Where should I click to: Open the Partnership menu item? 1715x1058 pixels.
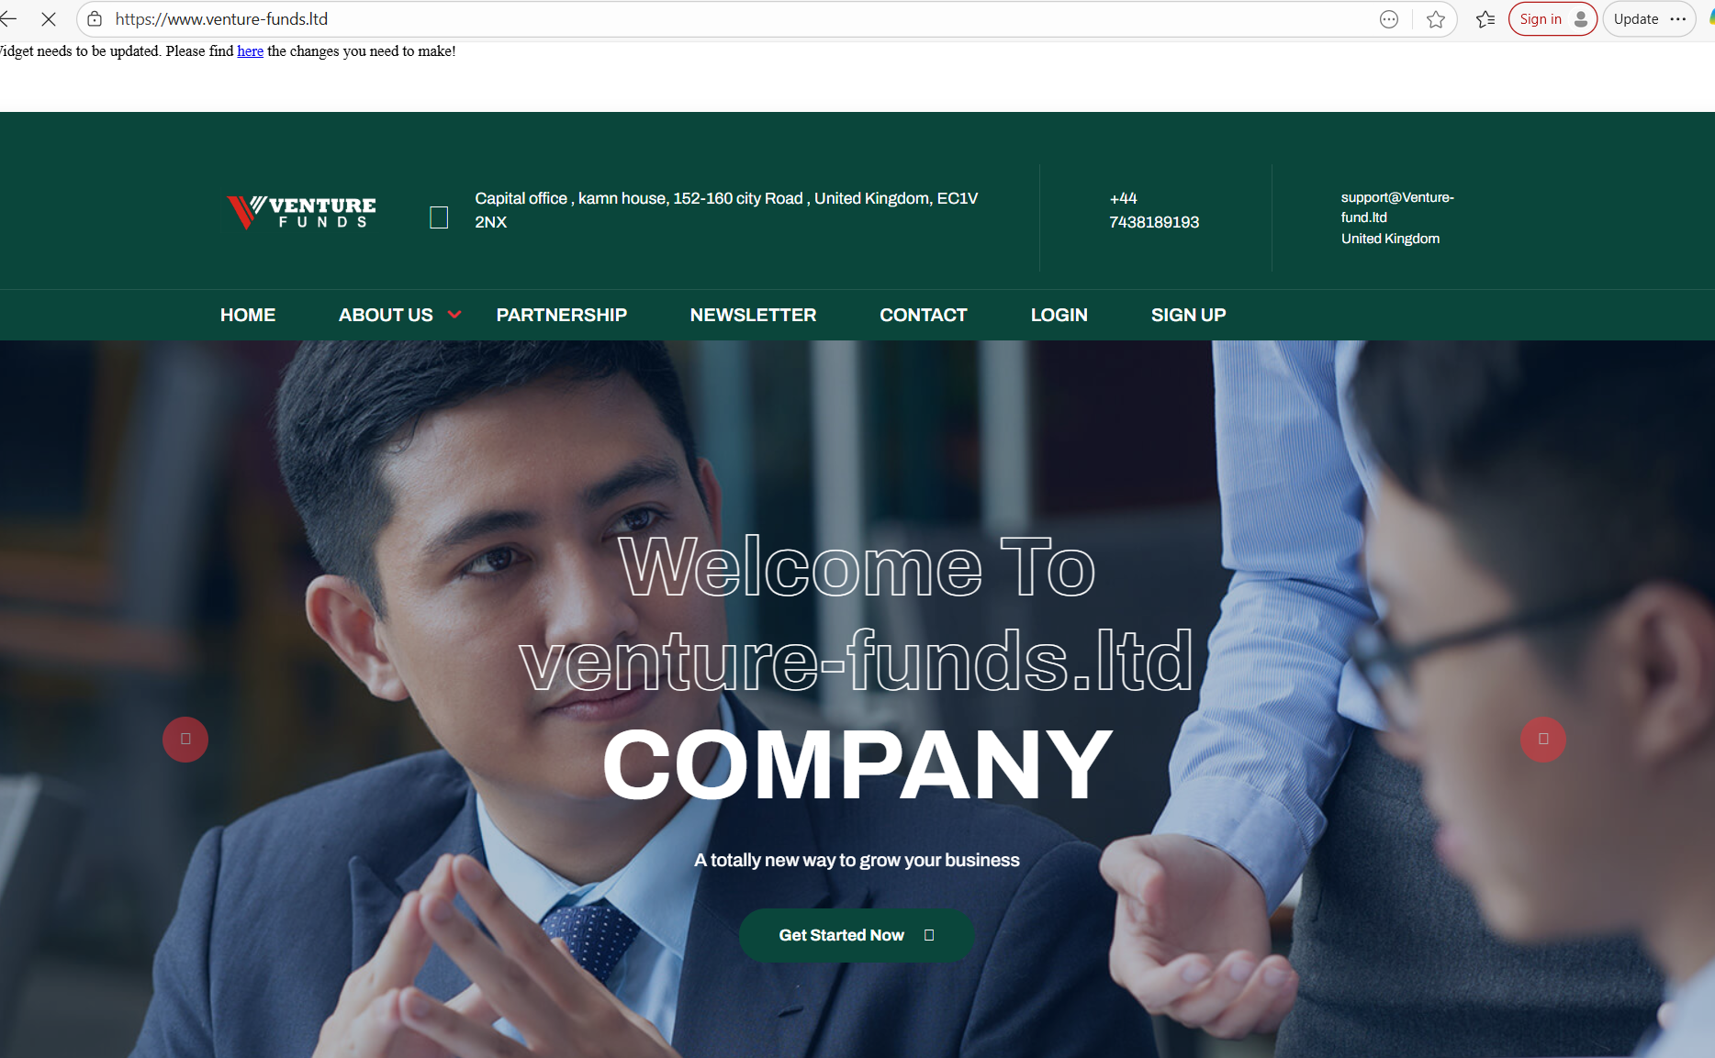562,315
